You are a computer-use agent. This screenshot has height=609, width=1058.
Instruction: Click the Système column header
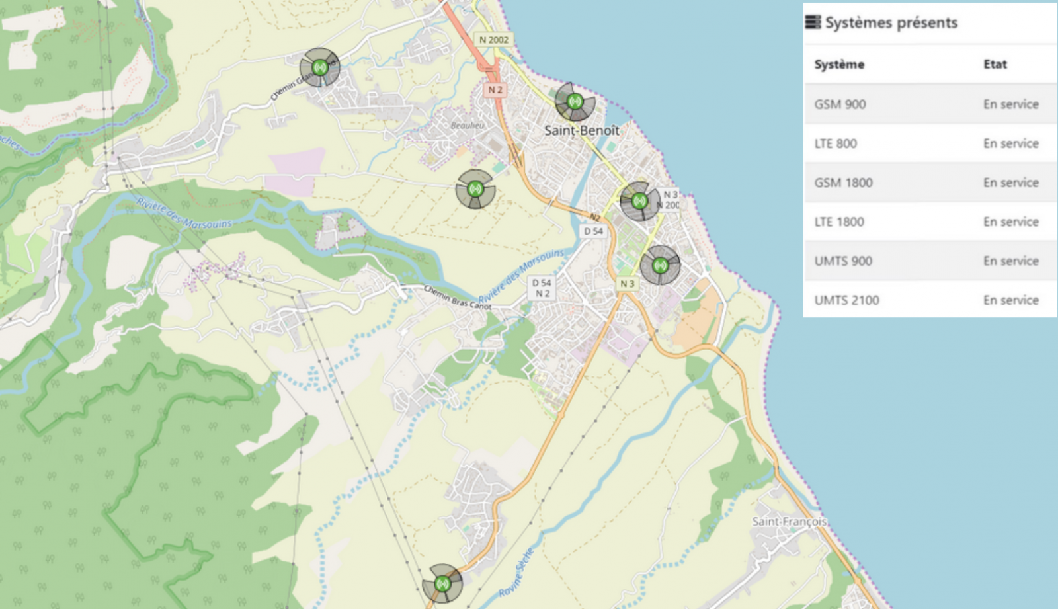pyautogui.click(x=839, y=64)
